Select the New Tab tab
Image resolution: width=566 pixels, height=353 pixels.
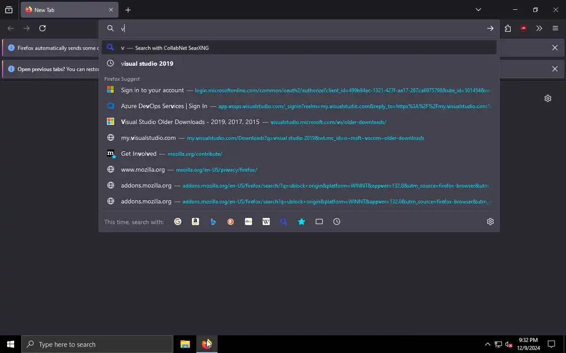click(x=69, y=10)
